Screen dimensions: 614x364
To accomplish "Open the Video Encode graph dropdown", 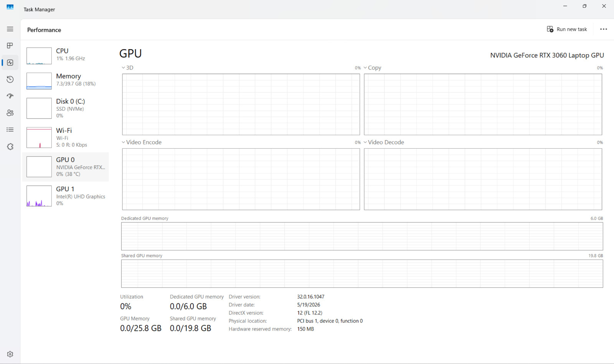I will [142, 142].
